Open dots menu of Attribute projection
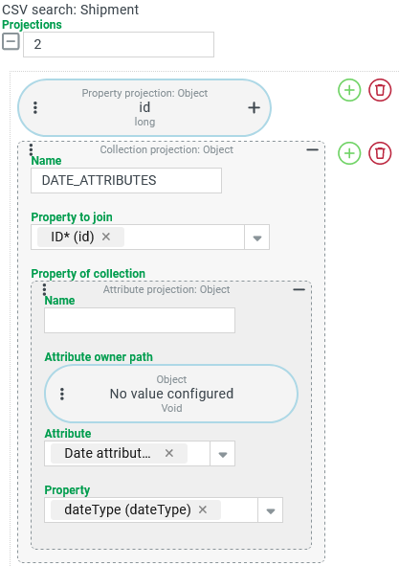399x566 pixels. [44, 289]
